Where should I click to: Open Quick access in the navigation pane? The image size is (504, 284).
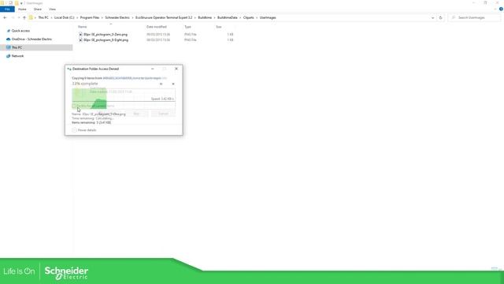point(20,31)
